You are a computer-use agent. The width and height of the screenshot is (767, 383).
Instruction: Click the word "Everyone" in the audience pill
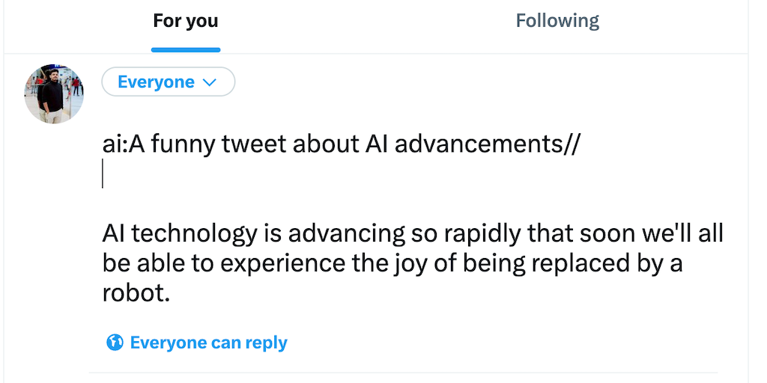[x=156, y=82]
